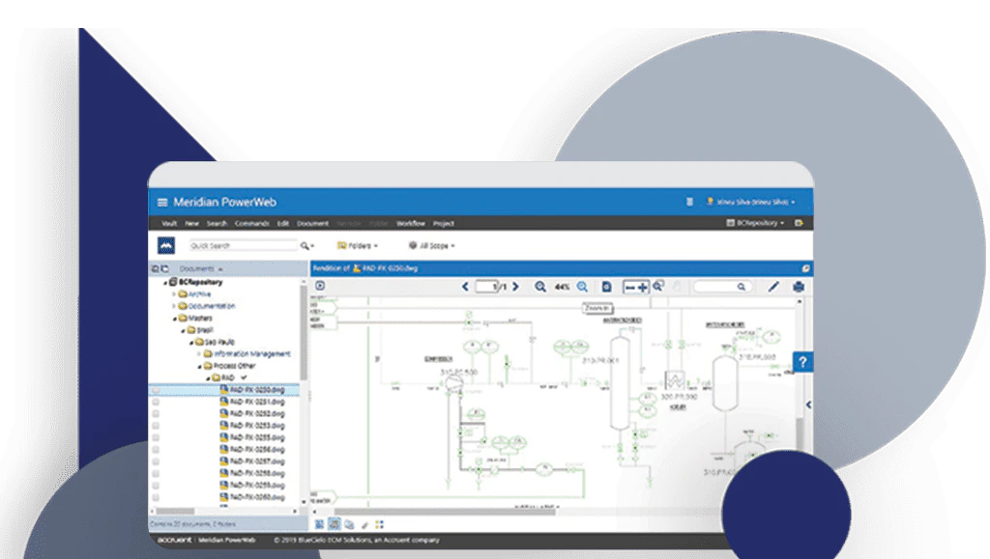Open the Commands menu
990x559 pixels.
252,224
